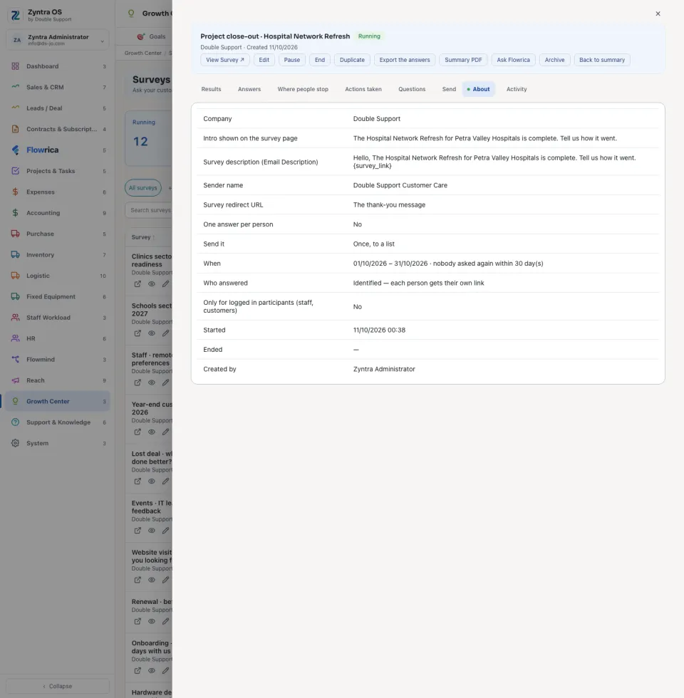Open the Where people stop tab
The width and height of the screenshot is (684, 698).
pyautogui.click(x=303, y=89)
